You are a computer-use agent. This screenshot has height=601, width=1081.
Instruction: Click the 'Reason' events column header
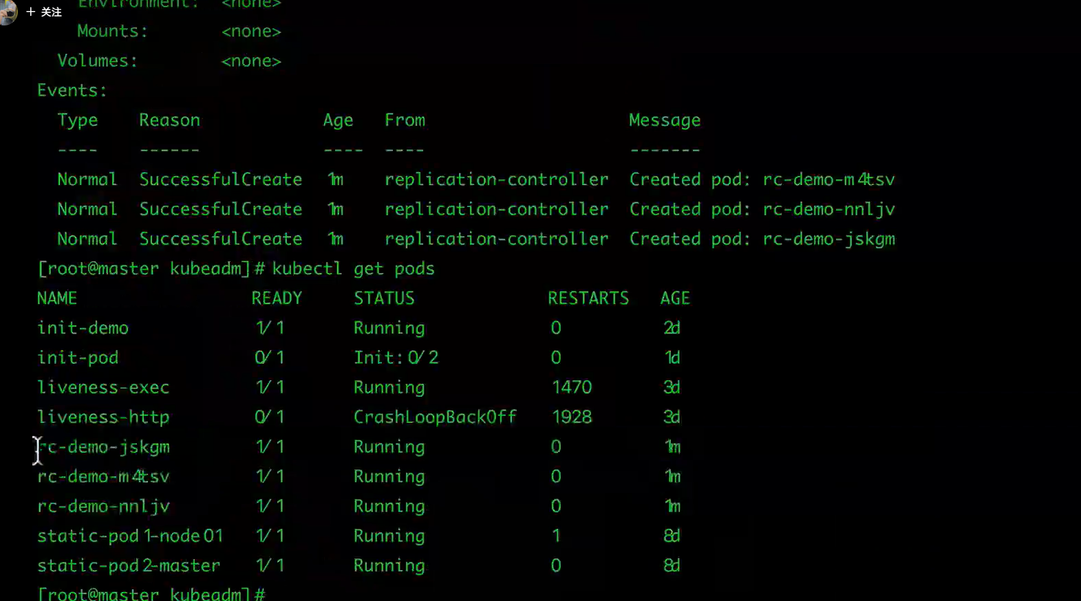(x=169, y=120)
